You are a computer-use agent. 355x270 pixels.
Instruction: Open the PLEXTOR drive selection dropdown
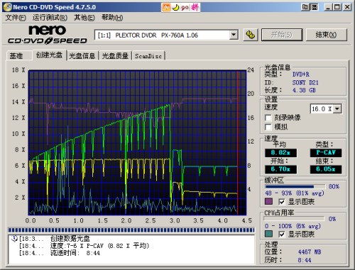pos(234,35)
